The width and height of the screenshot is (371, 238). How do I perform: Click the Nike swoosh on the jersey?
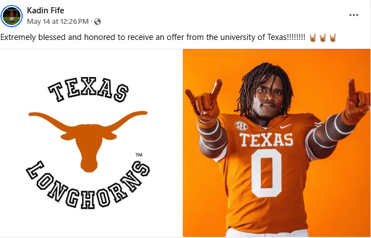[x=286, y=126]
